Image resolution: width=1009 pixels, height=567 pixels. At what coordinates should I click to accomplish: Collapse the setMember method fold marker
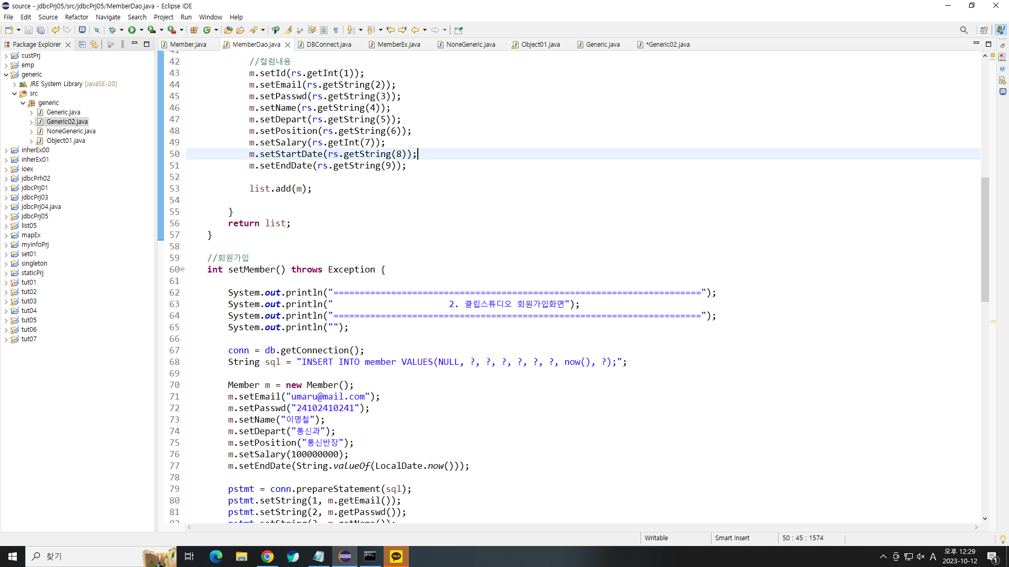click(182, 269)
